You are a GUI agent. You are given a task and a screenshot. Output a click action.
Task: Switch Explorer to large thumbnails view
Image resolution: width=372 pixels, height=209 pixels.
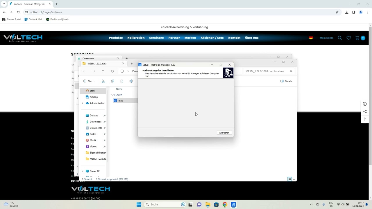point(294,179)
